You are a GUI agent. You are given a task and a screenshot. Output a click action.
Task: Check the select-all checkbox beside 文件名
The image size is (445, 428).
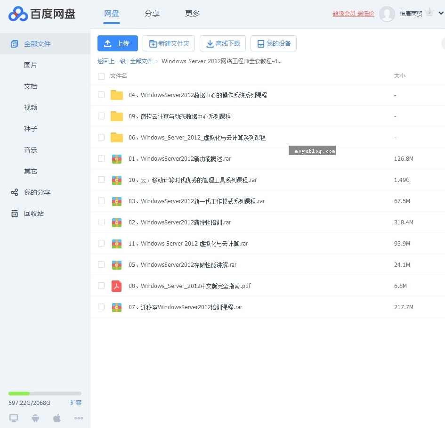coord(101,76)
